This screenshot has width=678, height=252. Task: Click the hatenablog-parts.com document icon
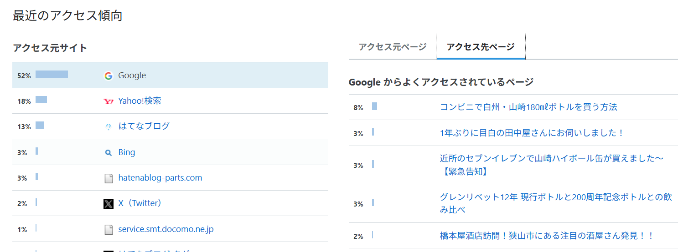tap(108, 178)
